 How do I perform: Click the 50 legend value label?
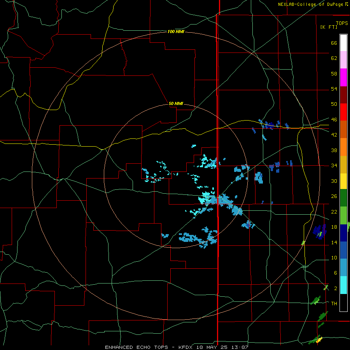pyautogui.click(x=334, y=104)
